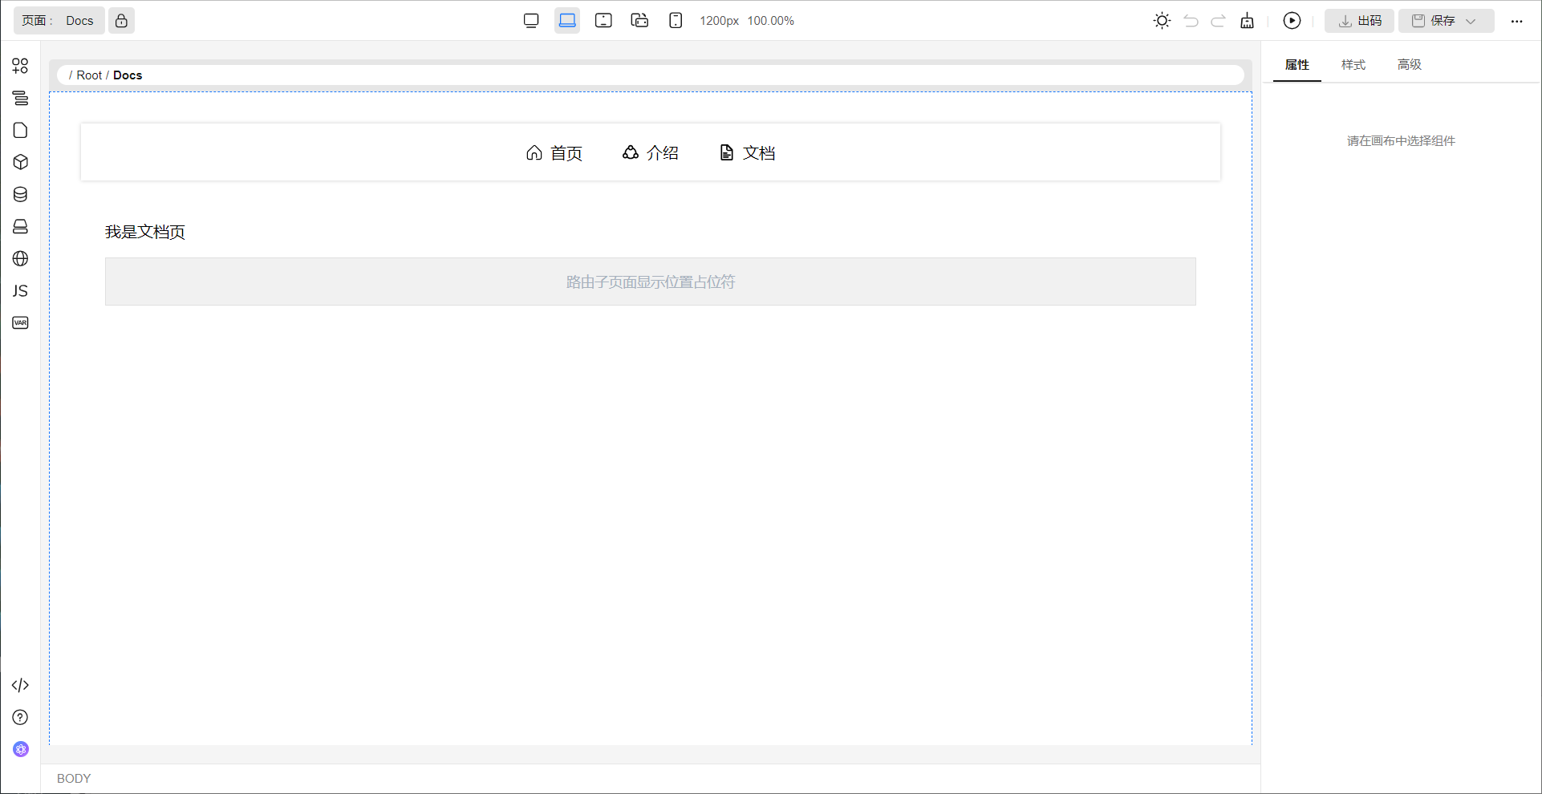Open the stacked-disk icon panel in sidebar

coord(20,226)
